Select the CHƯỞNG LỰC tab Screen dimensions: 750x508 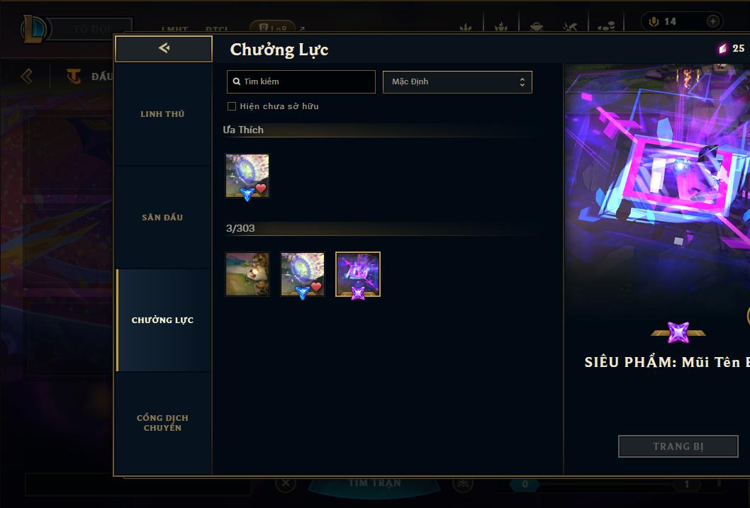(x=162, y=320)
